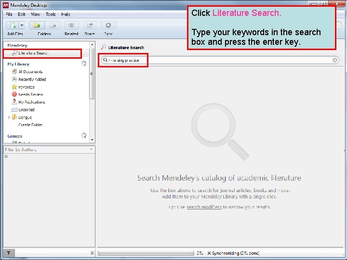Open the search modifiers link
The image size is (347, 260).
(204, 207)
